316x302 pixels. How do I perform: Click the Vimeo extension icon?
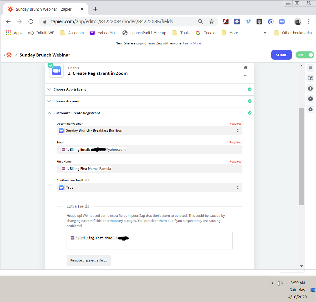(x=248, y=22)
